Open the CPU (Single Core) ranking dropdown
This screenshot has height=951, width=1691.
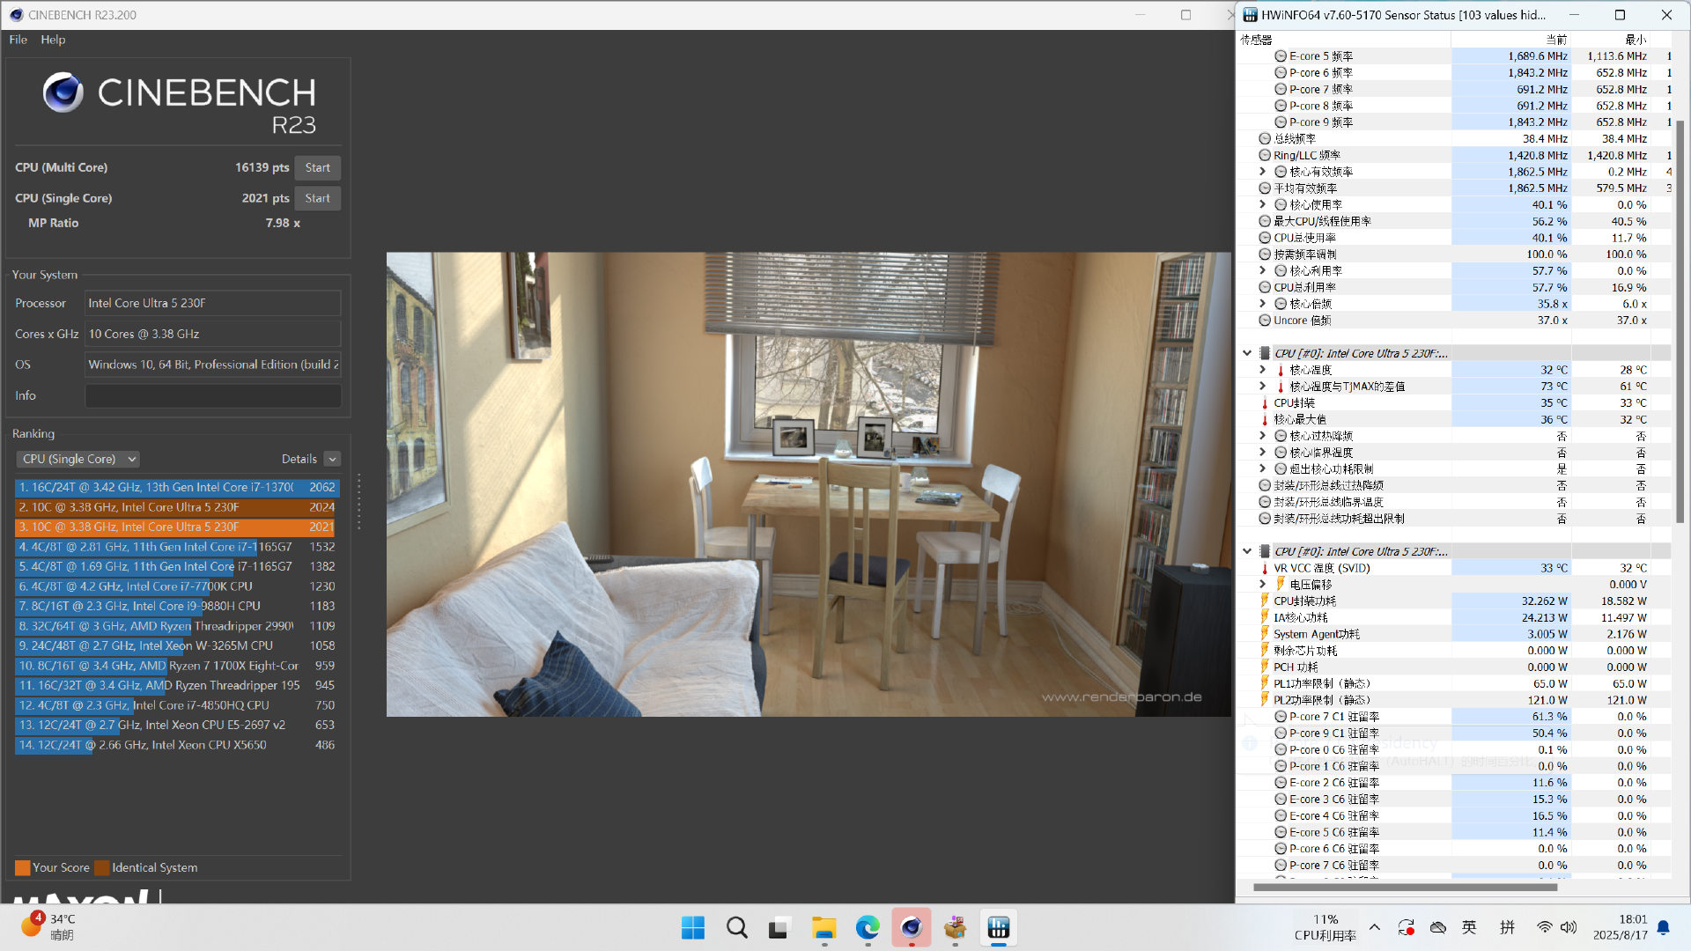[x=78, y=459]
